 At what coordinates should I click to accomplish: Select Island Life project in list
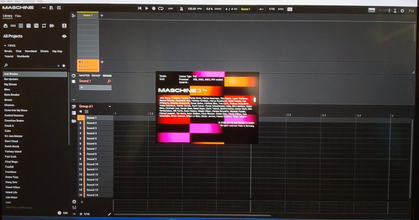(11, 192)
